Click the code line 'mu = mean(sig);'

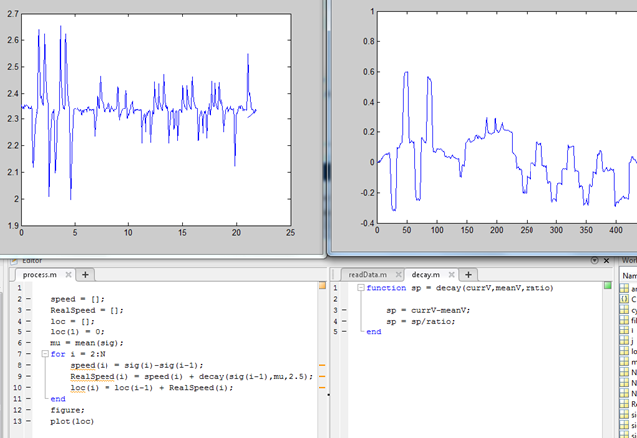point(87,343)
